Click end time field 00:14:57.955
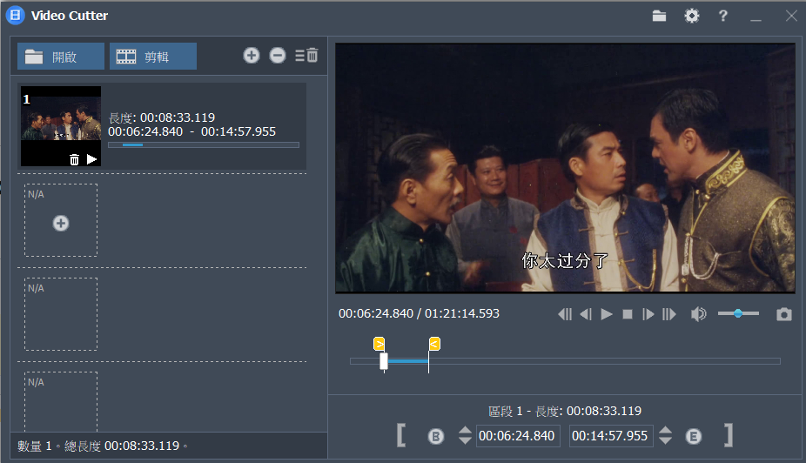 (x=611, y=436)
